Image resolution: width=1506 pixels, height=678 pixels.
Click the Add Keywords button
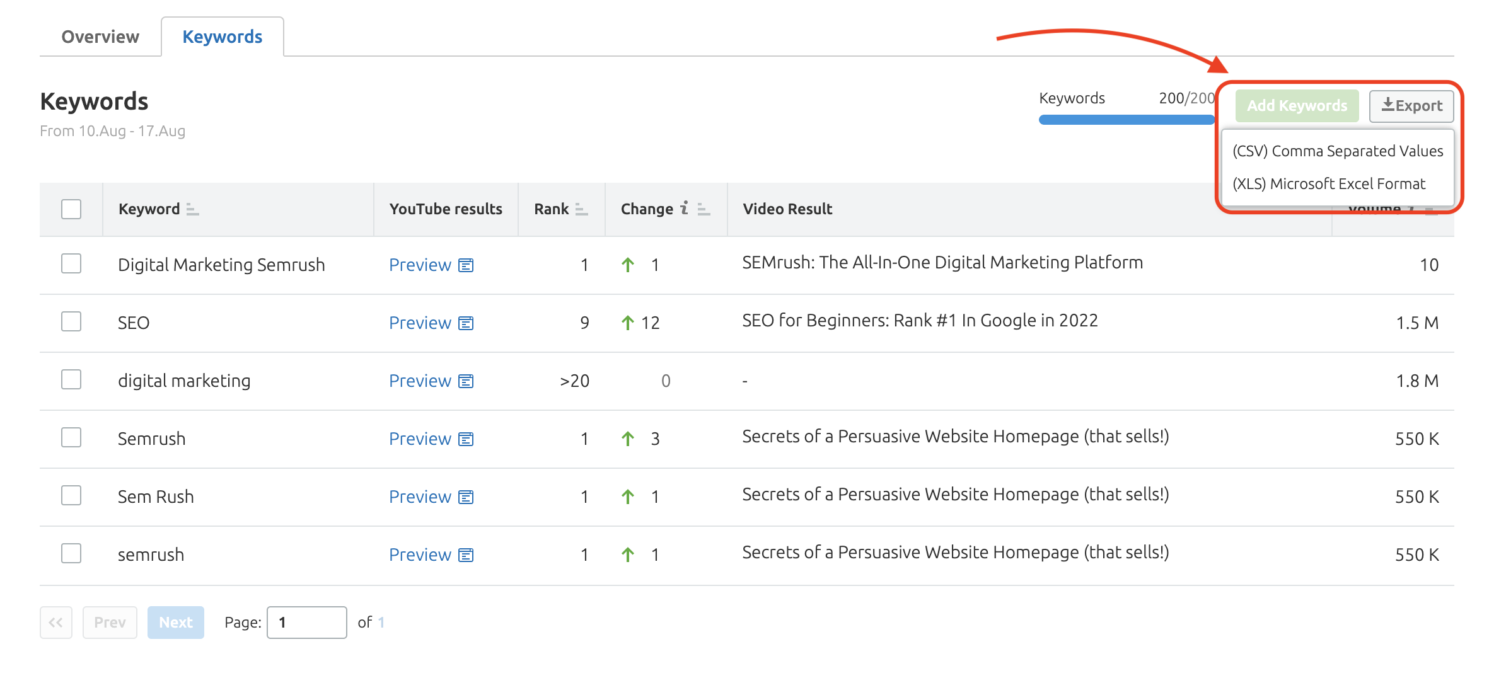1296,106
